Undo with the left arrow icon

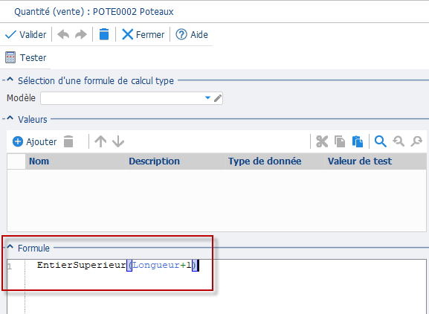point(63,35)
